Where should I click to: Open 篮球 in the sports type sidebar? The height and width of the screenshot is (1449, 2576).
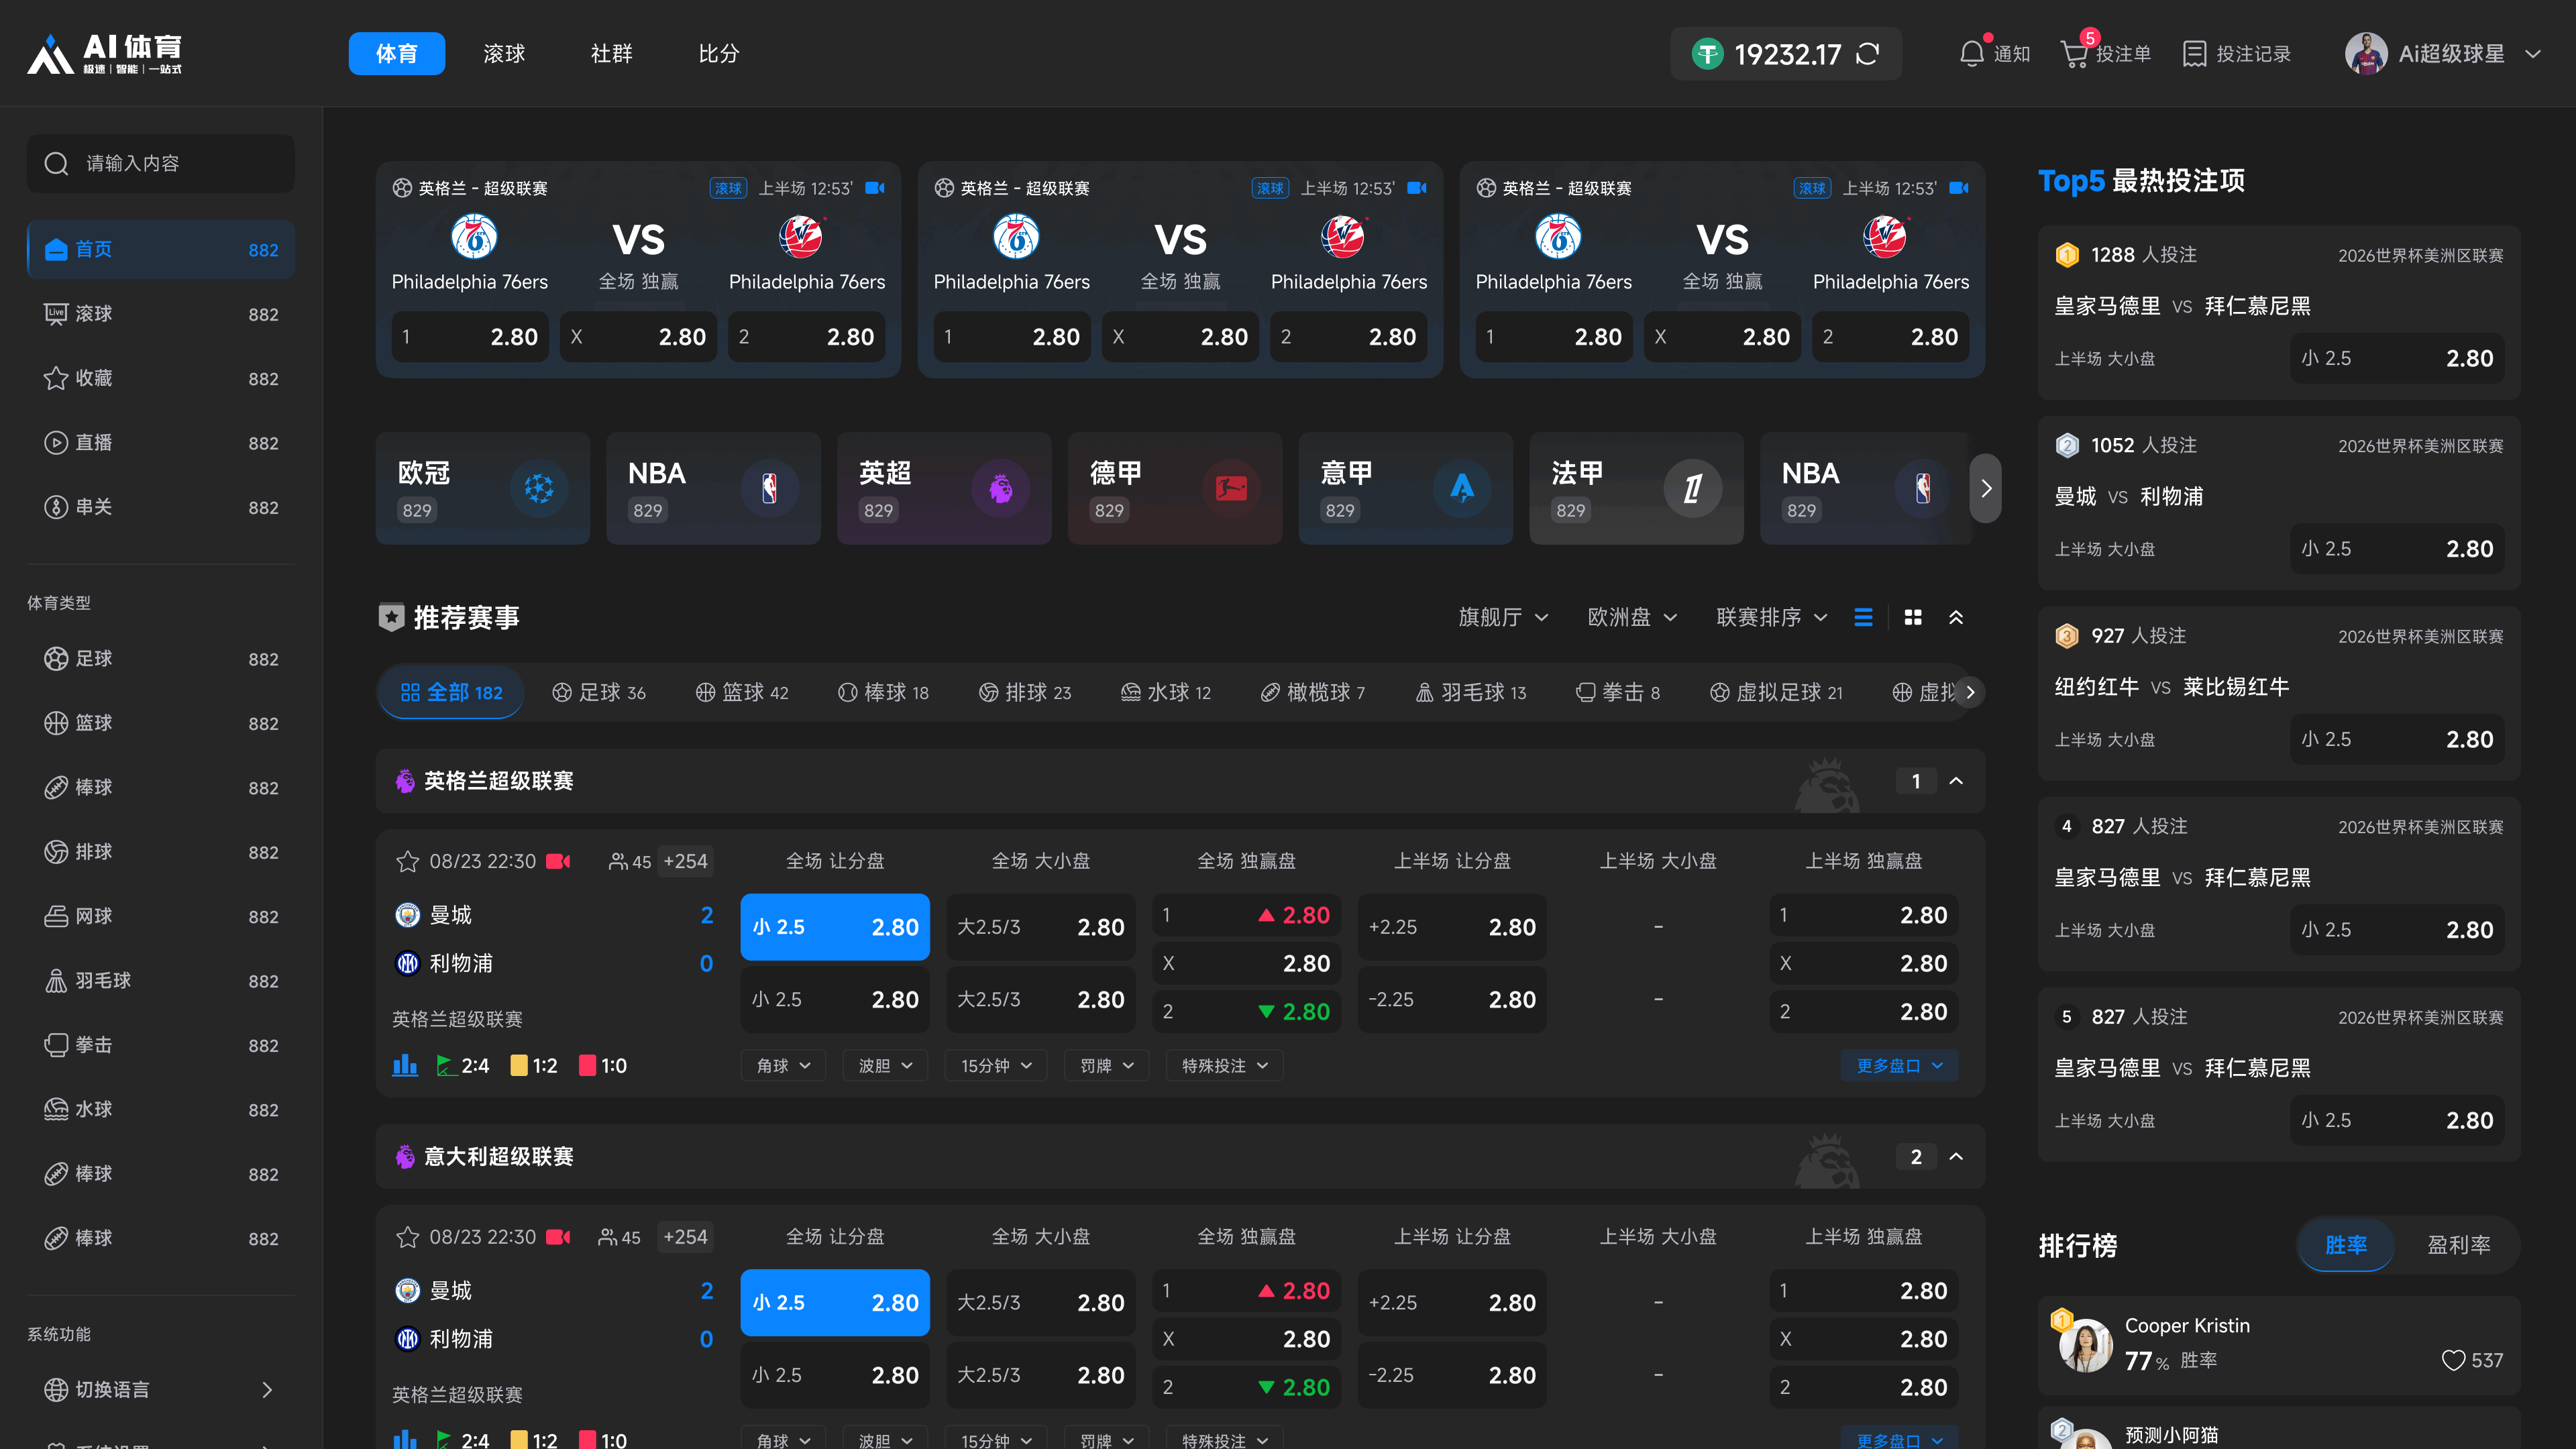(161, 723)
